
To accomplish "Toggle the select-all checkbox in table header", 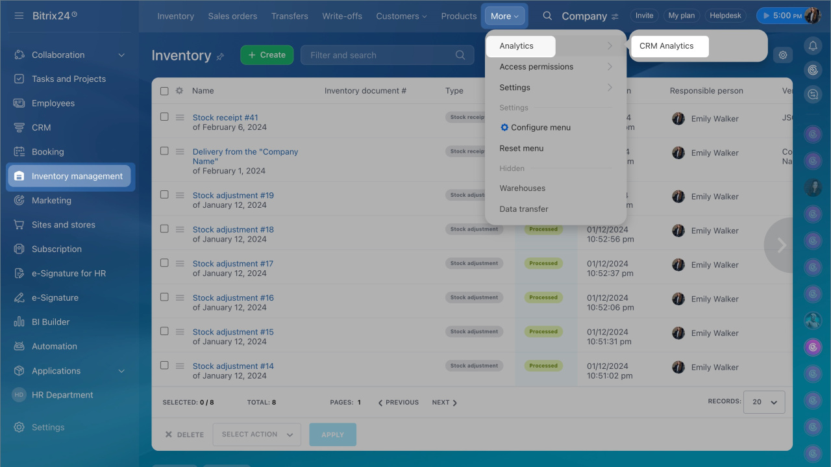I will (164, 91).
